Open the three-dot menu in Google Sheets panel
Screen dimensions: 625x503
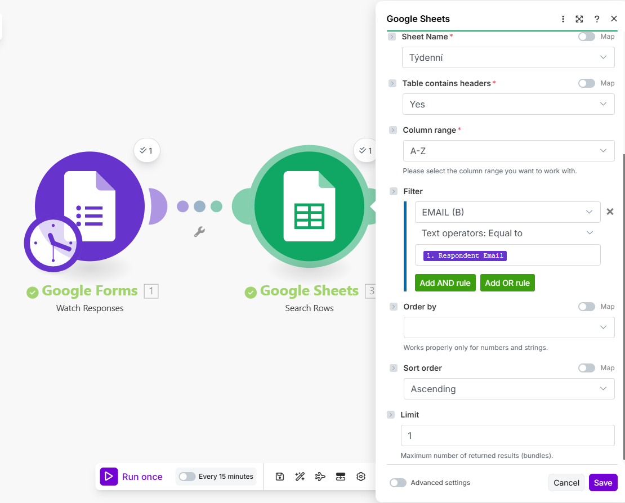(563, 19)
